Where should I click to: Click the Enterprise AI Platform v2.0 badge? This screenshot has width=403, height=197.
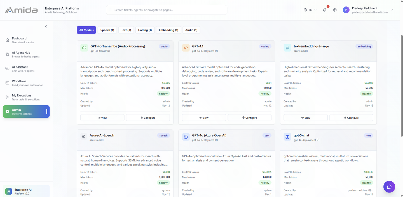(26, 191)
